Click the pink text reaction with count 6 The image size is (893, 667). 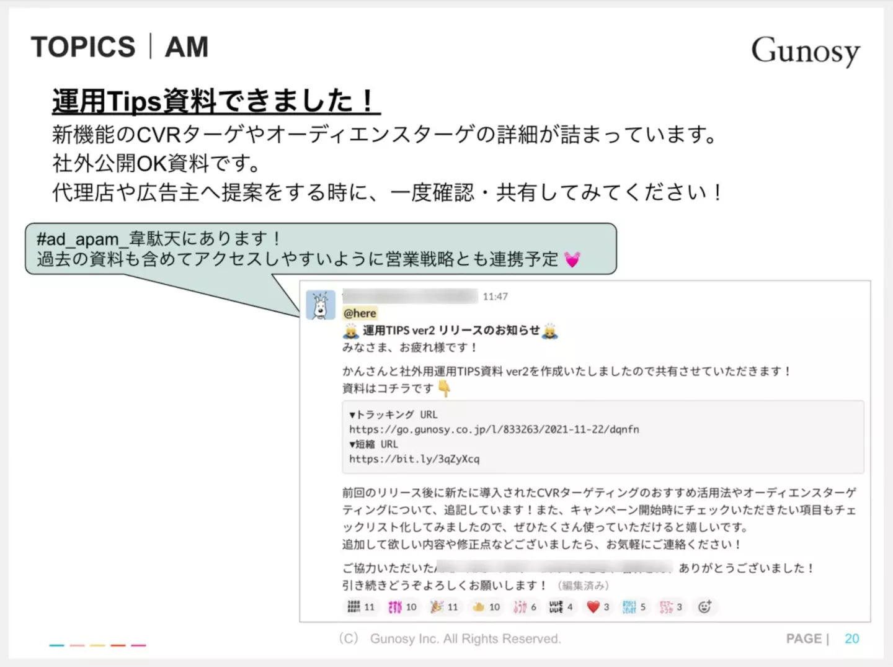[x=525, y=607]
